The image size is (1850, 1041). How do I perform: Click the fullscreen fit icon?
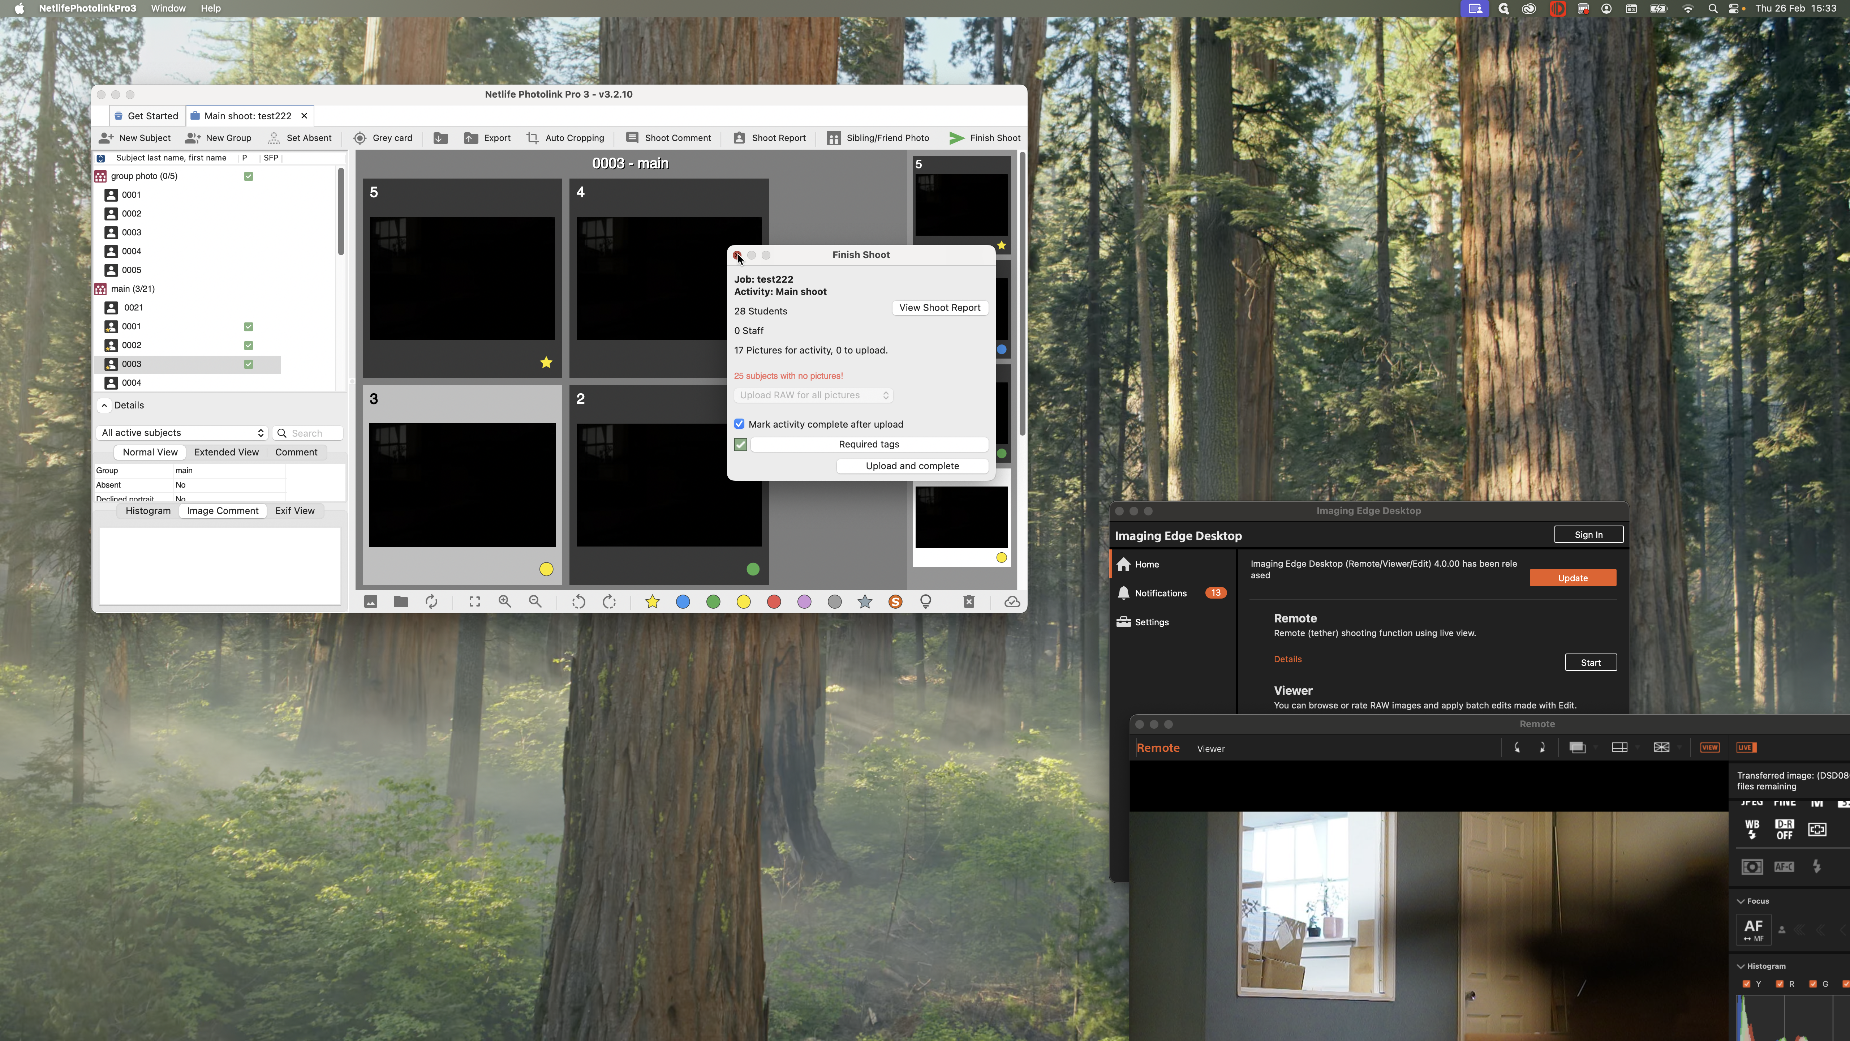(x=475, y=602)
